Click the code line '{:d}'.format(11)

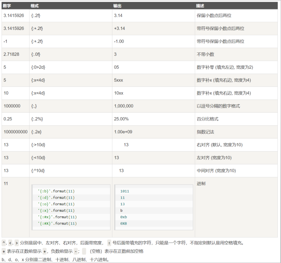[56, 198]
